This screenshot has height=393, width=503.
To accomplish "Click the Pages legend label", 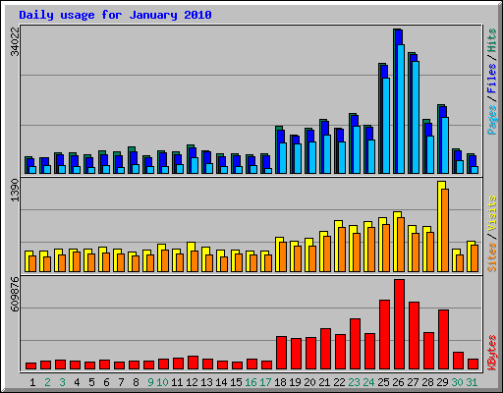I will (492, 120).
